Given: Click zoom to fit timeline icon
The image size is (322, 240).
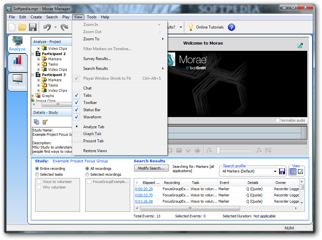Looking at the screenshot, I should pyautogui.click(x=268, y=150).
